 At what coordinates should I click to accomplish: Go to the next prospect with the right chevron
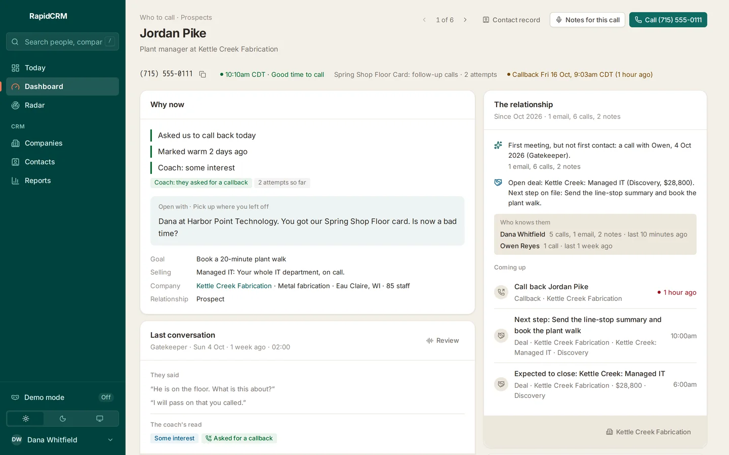click(x=465, y=20)
